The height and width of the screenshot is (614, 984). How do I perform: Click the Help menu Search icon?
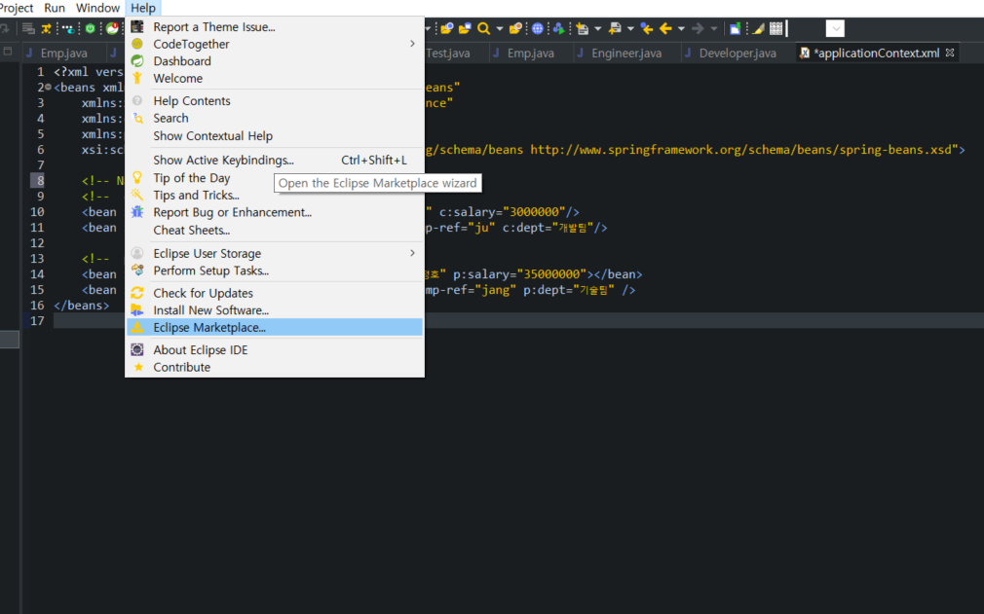tap(138, 118)
